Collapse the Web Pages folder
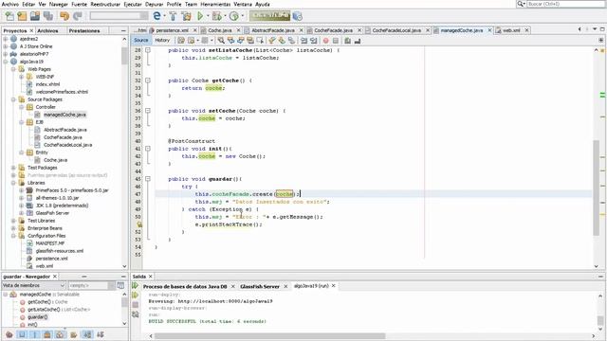The height and width of the screenshot is (341, 607). (x=13, y=69)
